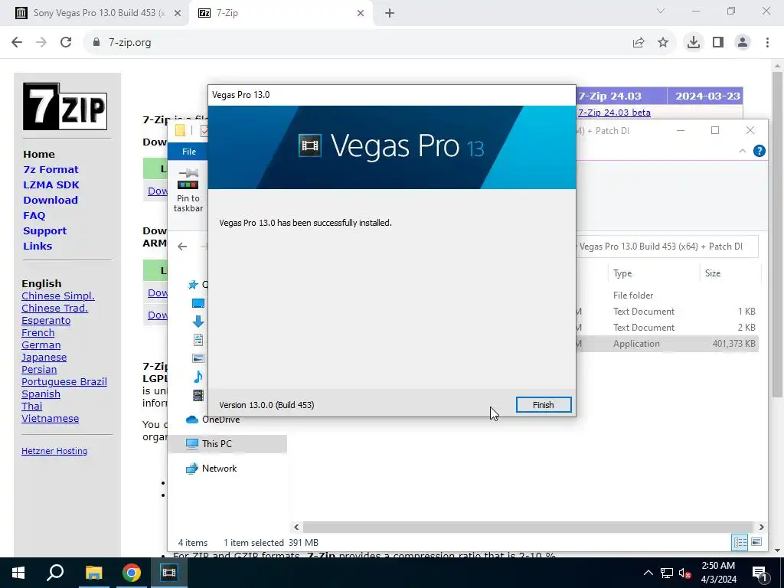The width and height of the screenshot is (784, 588).
Task: Open Chrome downloads icon
Action: 694,43
